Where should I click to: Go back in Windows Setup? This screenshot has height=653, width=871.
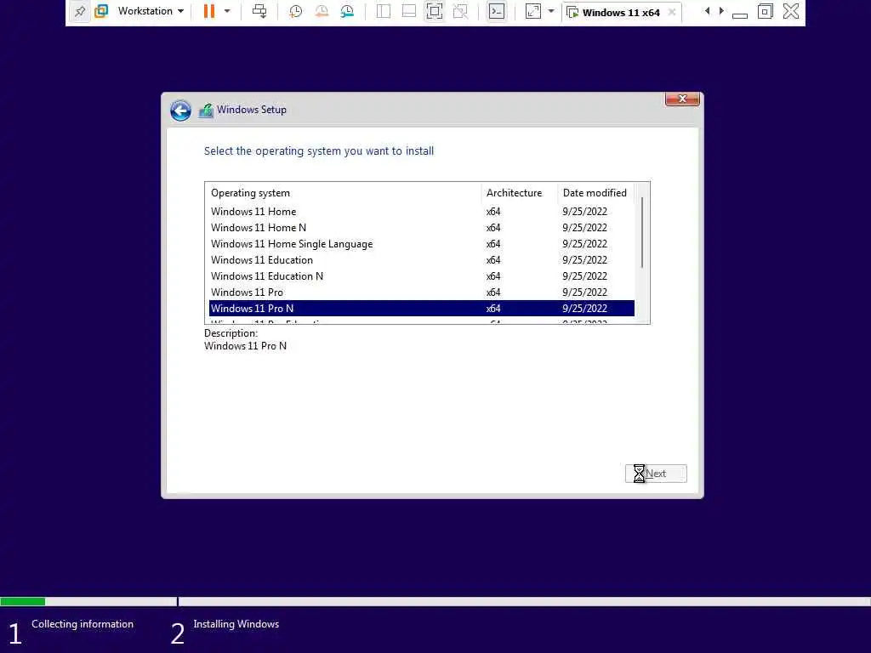coord(180,110)
